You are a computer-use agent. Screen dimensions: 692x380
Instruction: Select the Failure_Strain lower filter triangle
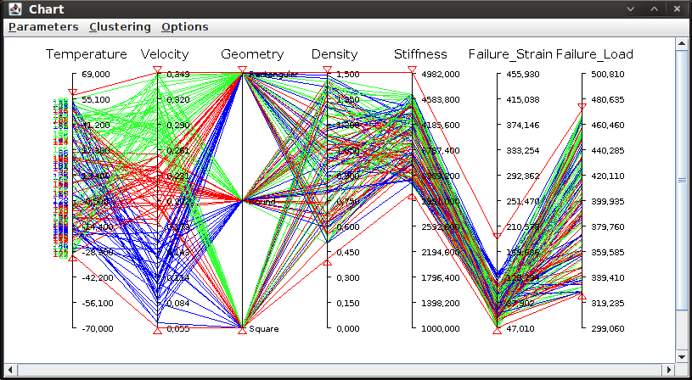click(x=497, y=331)
